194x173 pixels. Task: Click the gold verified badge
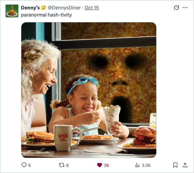pos(44,8)
